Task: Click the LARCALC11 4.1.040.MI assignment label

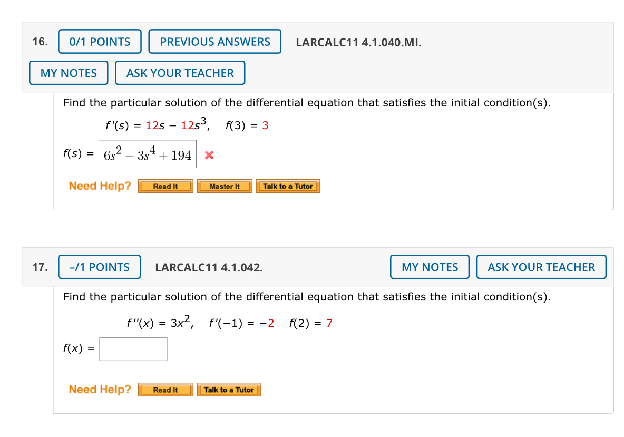Action: pyautogui.click(x=359, y=43)
